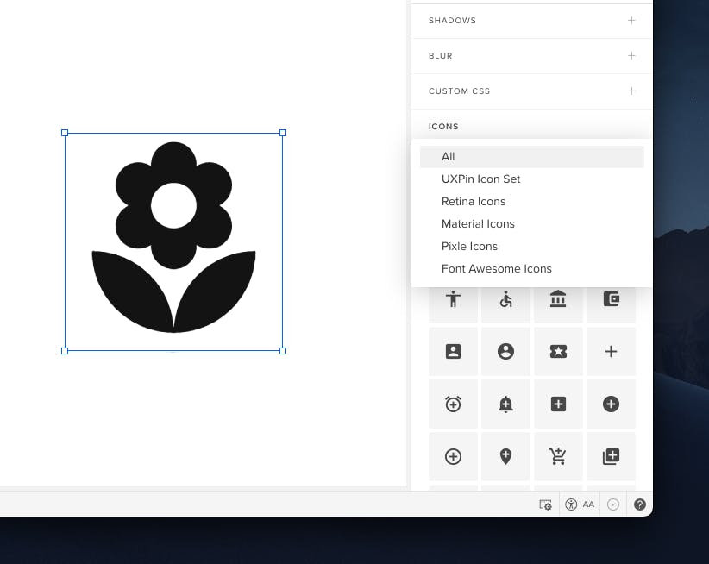The width and height of the screenshot is (709, 564).
Task: Select the add alert bell icon
Action: 505,404
